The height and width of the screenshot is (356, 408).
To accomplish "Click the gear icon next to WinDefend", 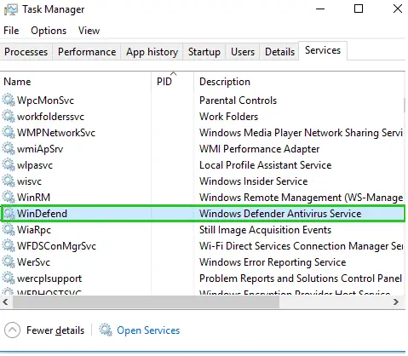I will (x=9, y=213).
